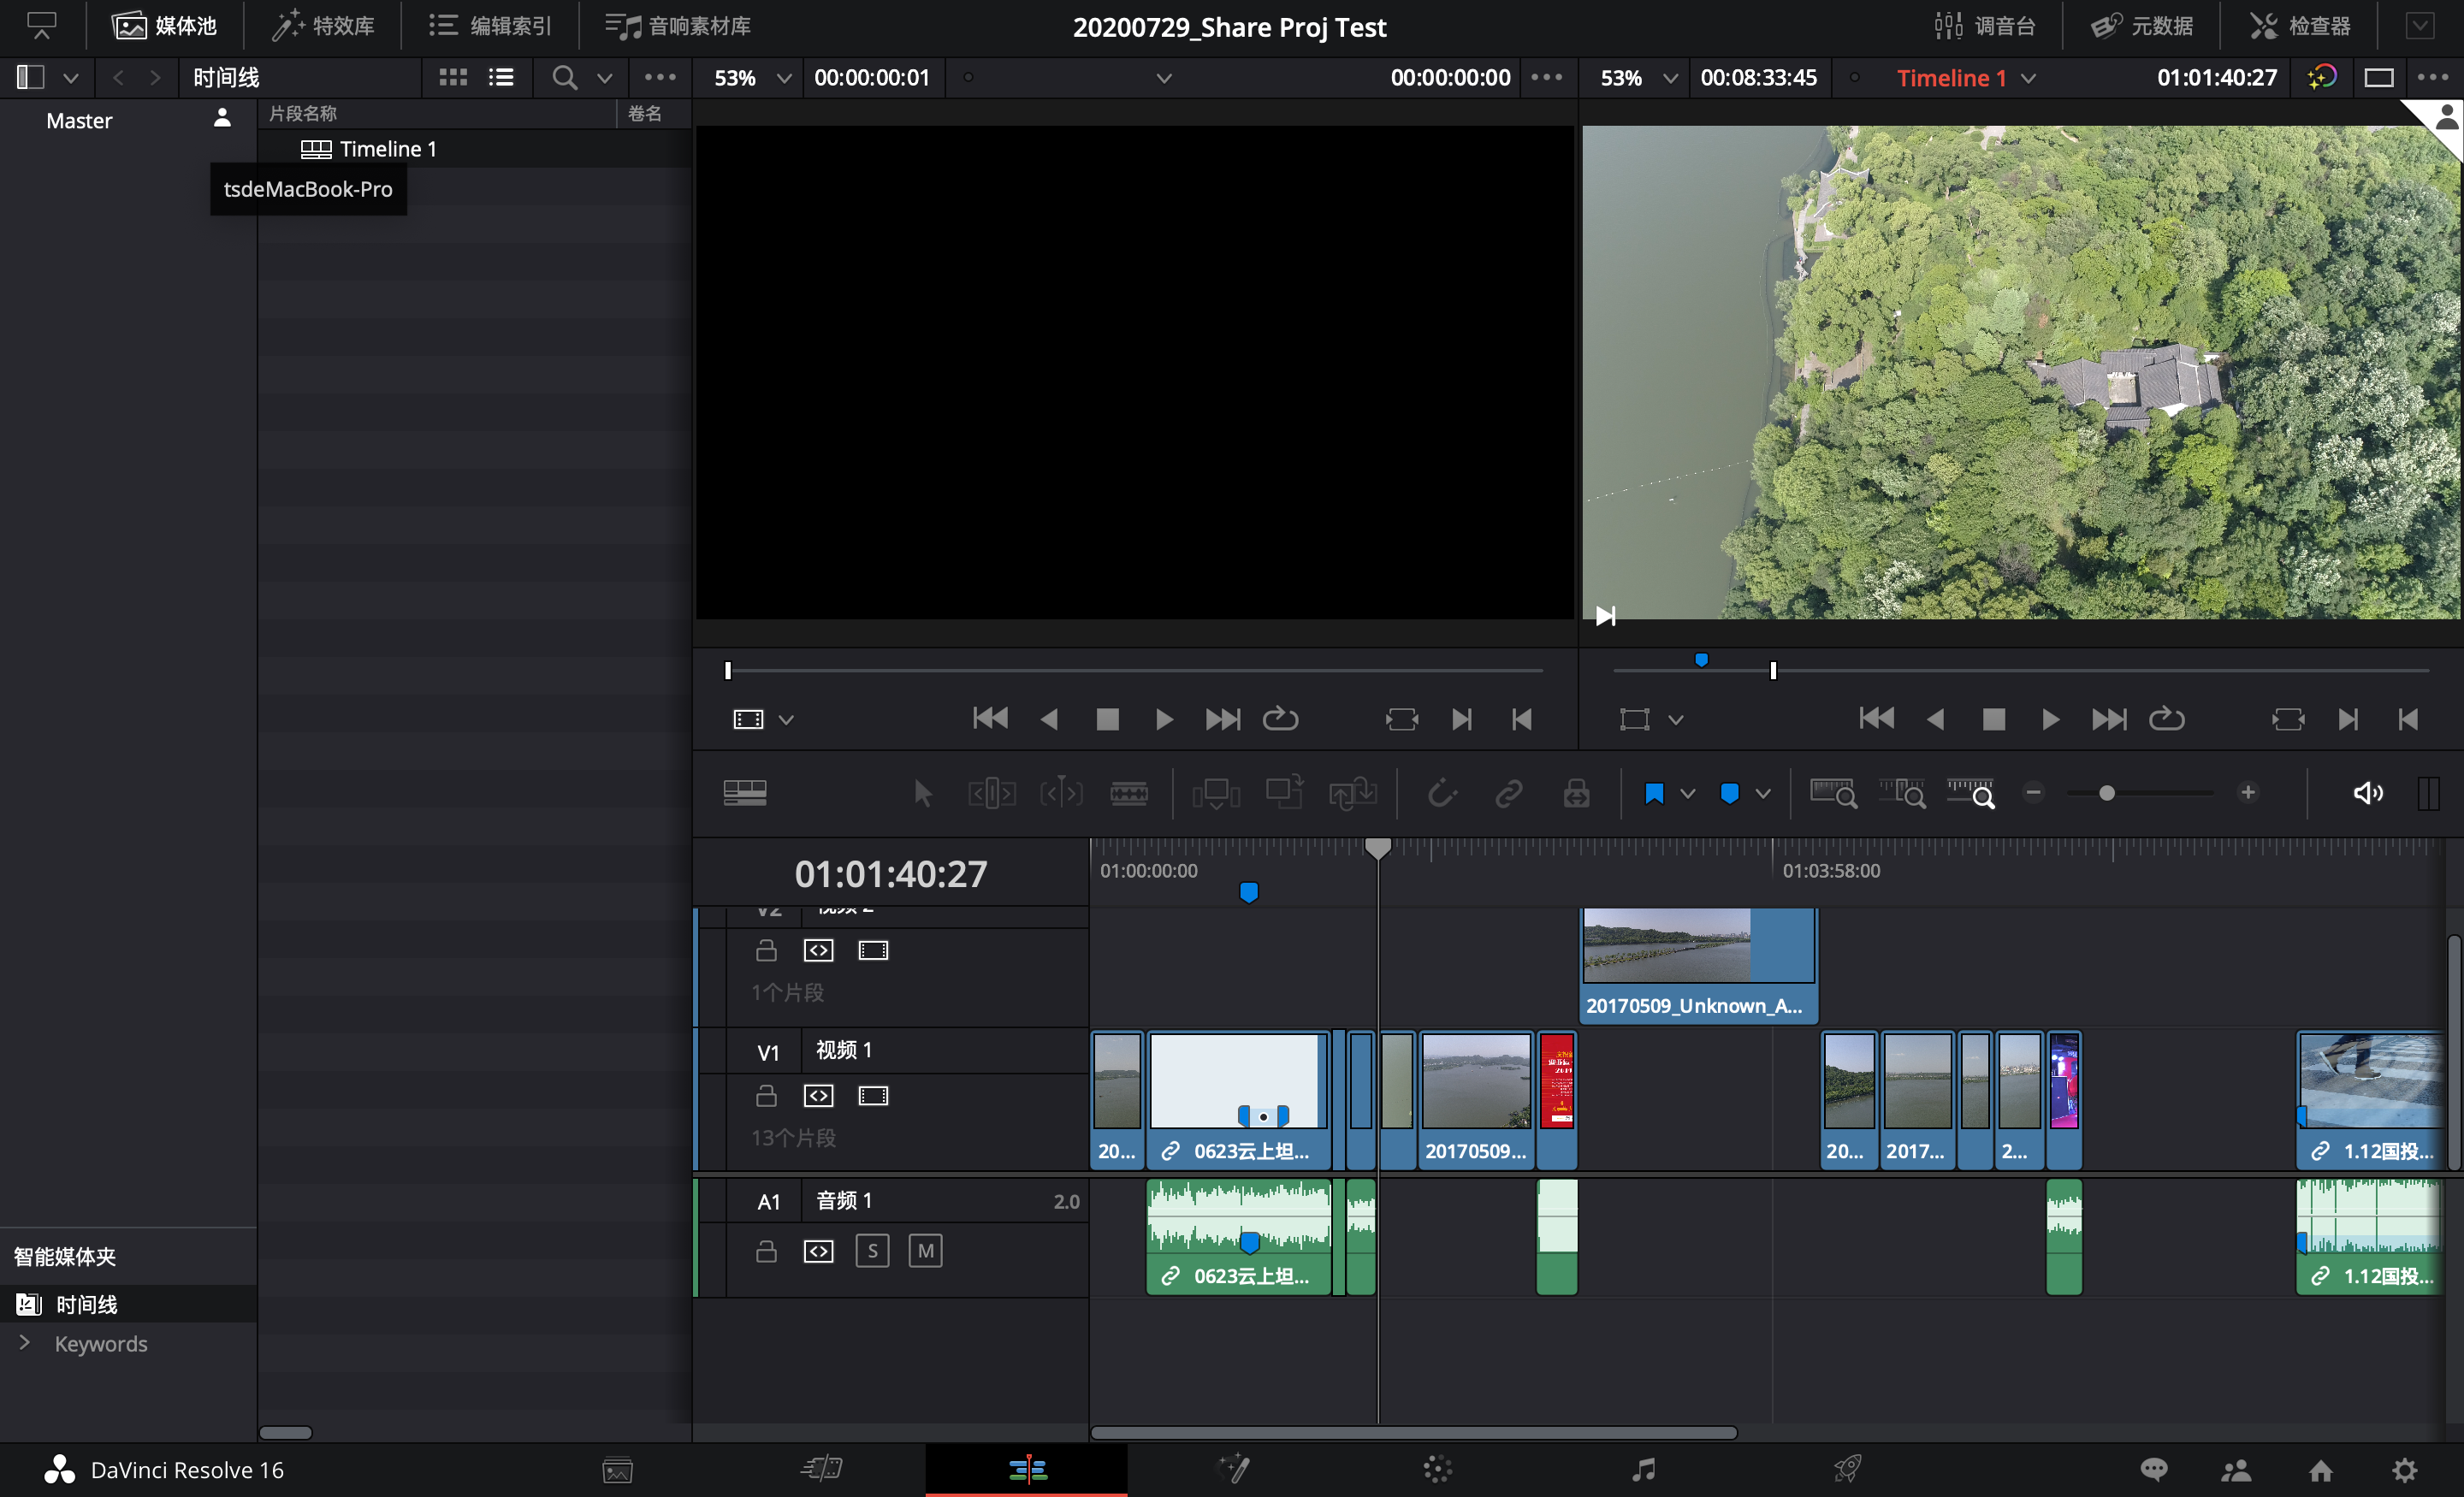2464x1497 pixels.
Task: Open the 调音台 mixer panel
Action: [x=1984, y=26]
